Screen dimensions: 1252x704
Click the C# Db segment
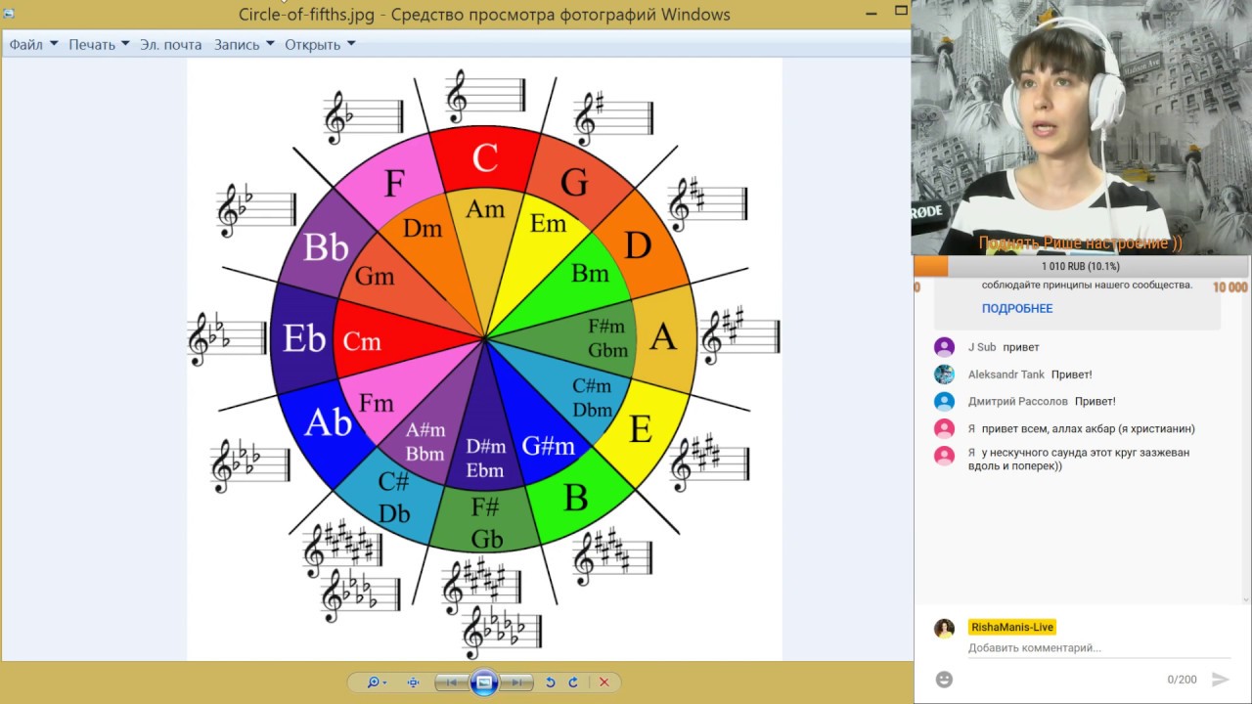click(x=395, y=497)
